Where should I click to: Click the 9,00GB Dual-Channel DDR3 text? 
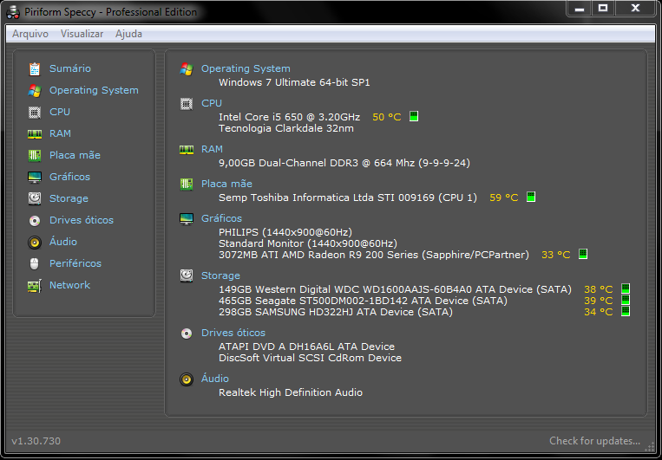click(344, 163)
